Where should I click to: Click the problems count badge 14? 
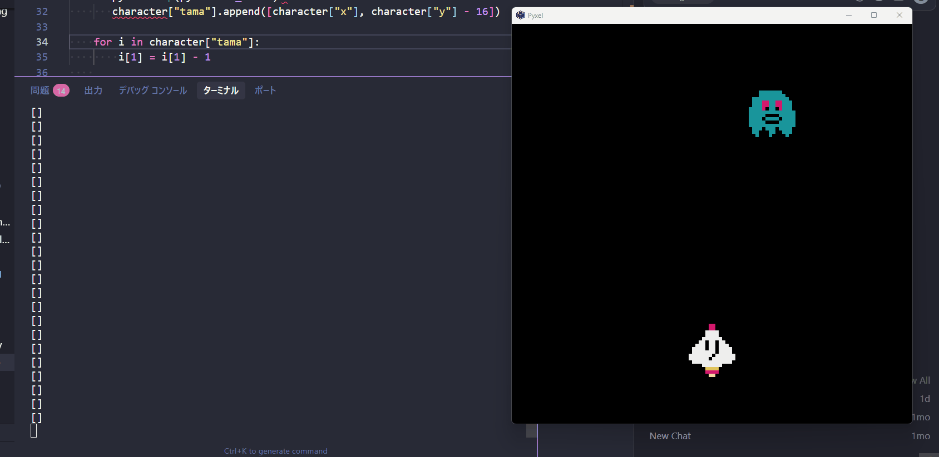(x=61, y=91)
